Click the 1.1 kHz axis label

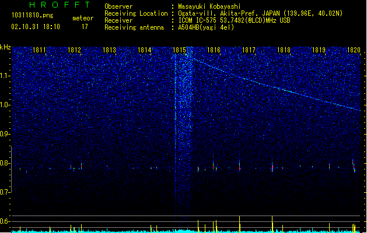pyautogui.click(x=5, y=76)
